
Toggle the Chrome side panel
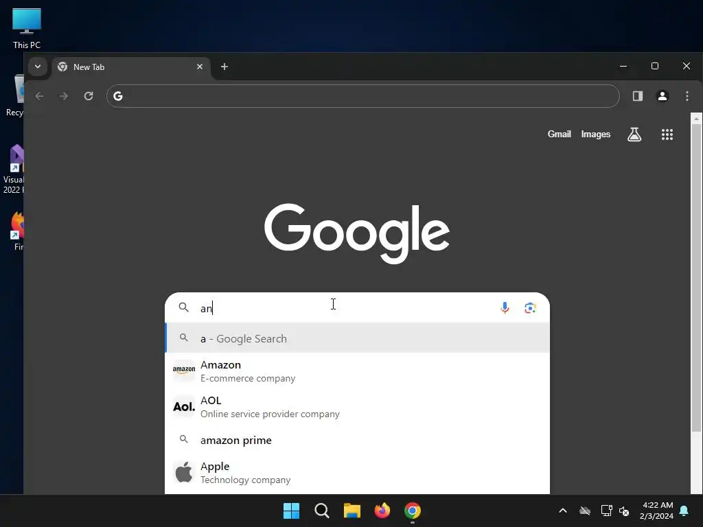pos(638,96)
